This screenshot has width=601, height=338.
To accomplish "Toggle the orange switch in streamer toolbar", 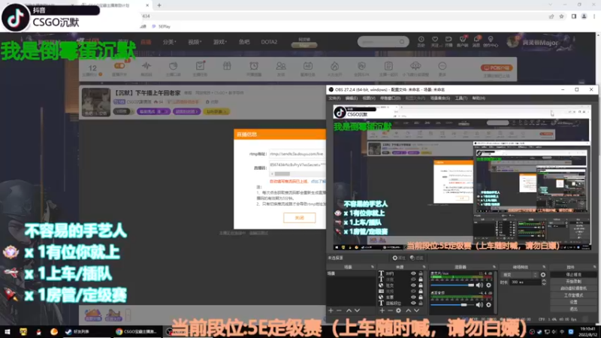I will coord(119,66).
